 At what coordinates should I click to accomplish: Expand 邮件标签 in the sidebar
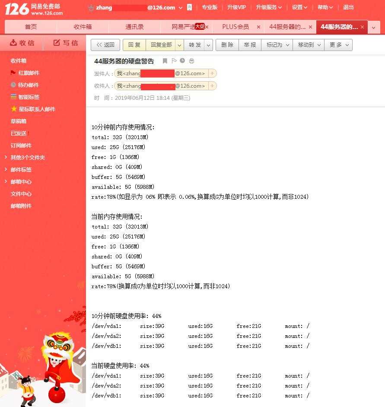click(x=6, y=169)
